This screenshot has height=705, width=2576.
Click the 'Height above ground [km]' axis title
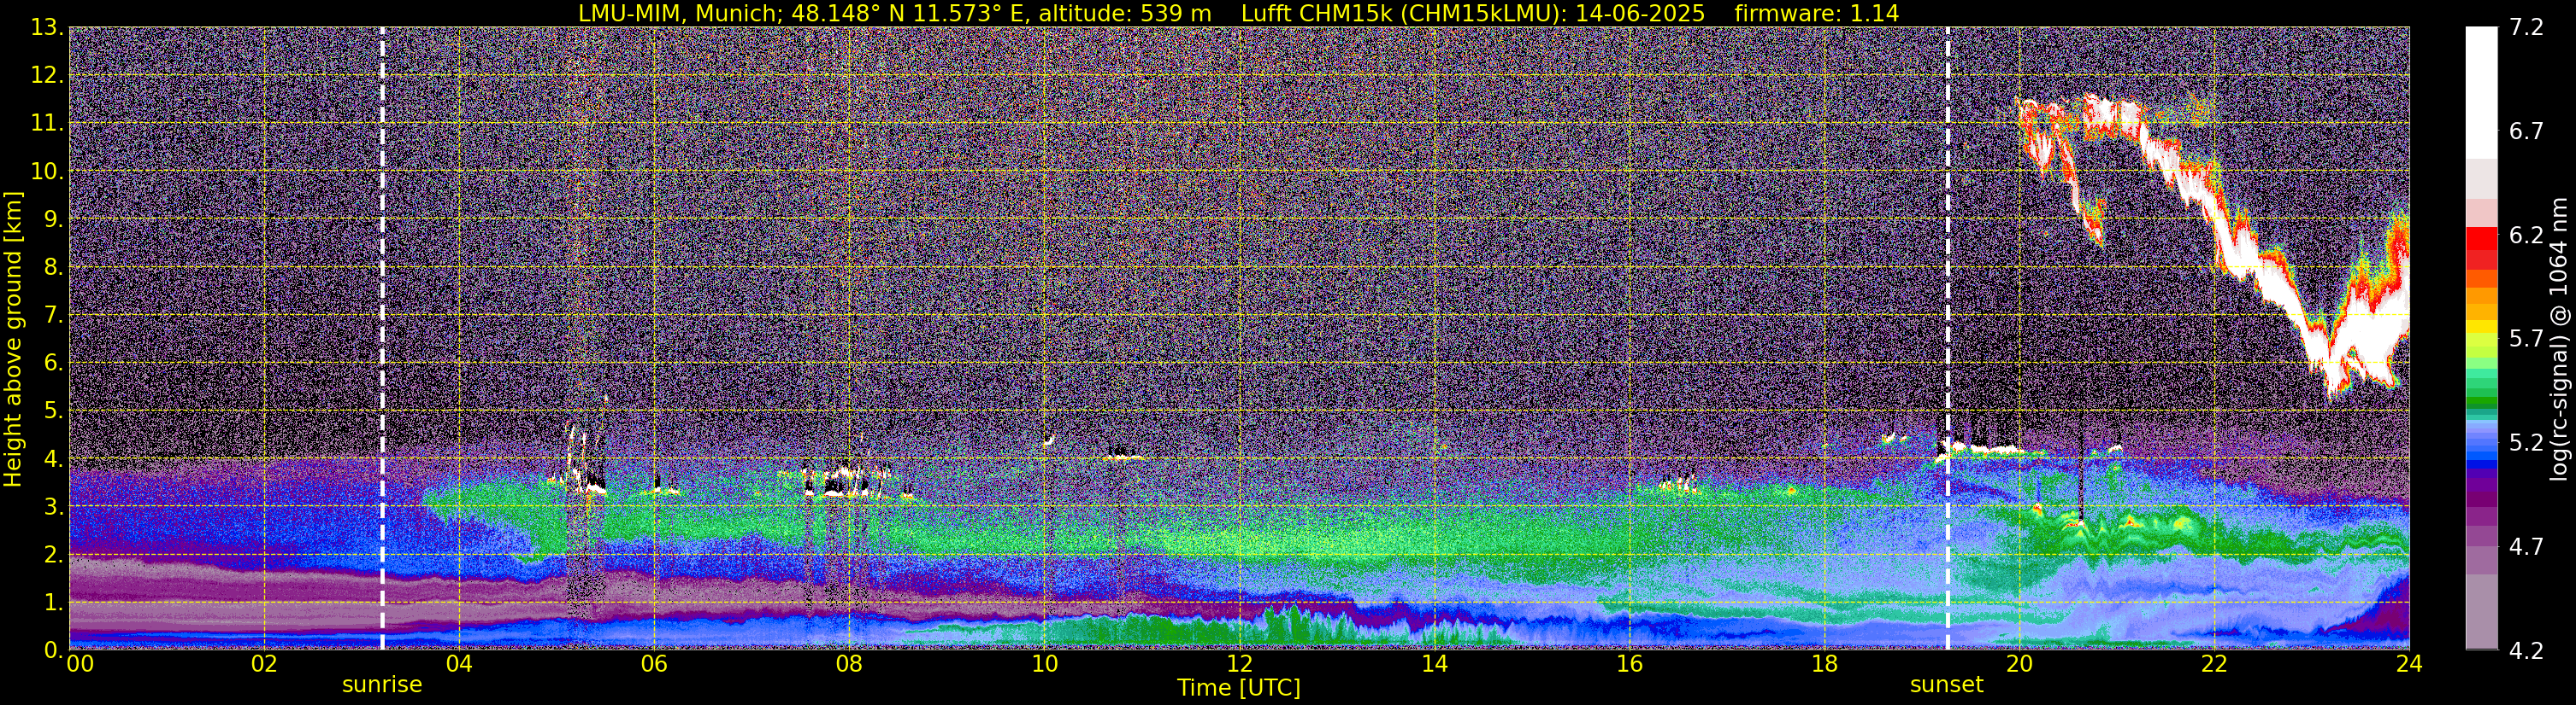(13, 339)
